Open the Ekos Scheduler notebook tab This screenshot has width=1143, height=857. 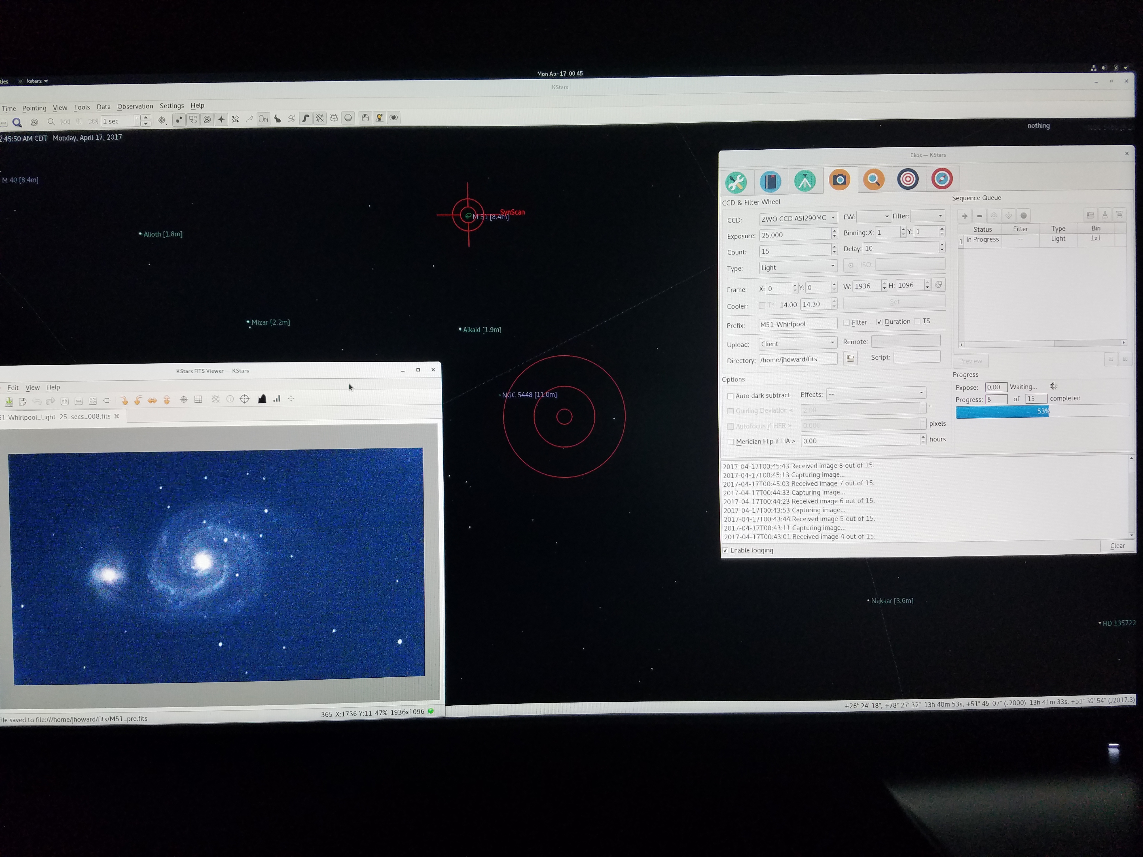click(770, 181)
